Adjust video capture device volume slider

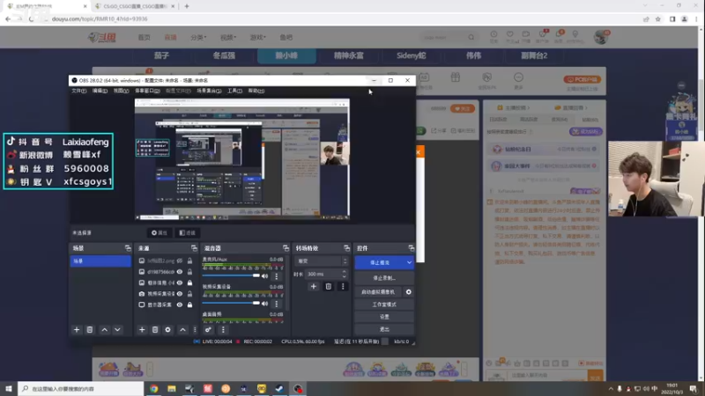point(231,304)
